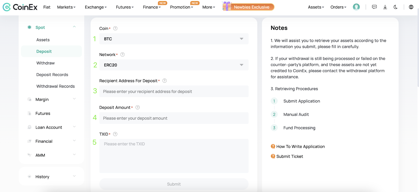Focus the deposit amount input field
Screen dimensions: 419x192
(174, 118)
